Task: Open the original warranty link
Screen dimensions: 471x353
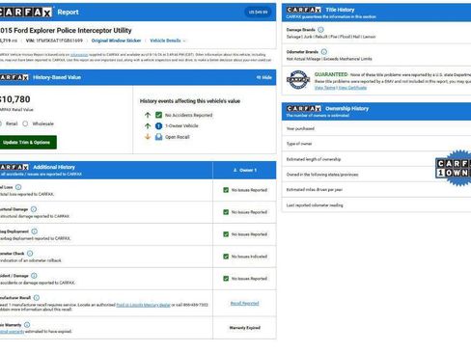Action: click(12, 332)
